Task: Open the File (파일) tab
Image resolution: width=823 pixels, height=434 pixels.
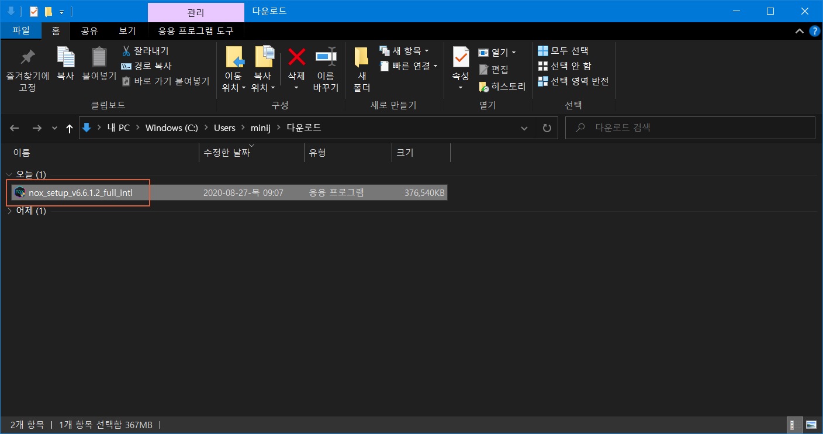Action: [20, 31]
